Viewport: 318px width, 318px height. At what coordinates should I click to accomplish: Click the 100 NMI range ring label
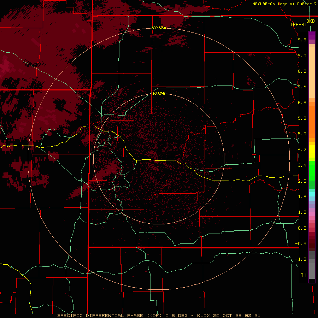tap(159, 28)
